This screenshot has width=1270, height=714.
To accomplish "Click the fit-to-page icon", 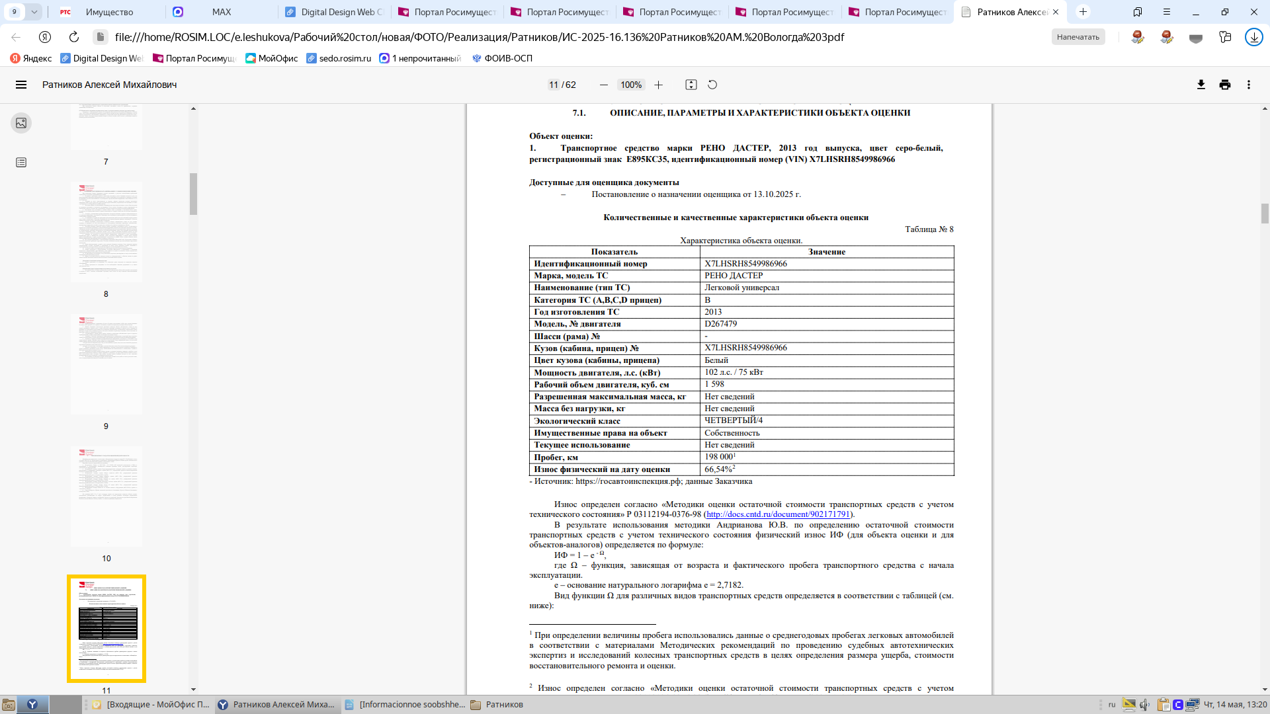I will [691, 85].
